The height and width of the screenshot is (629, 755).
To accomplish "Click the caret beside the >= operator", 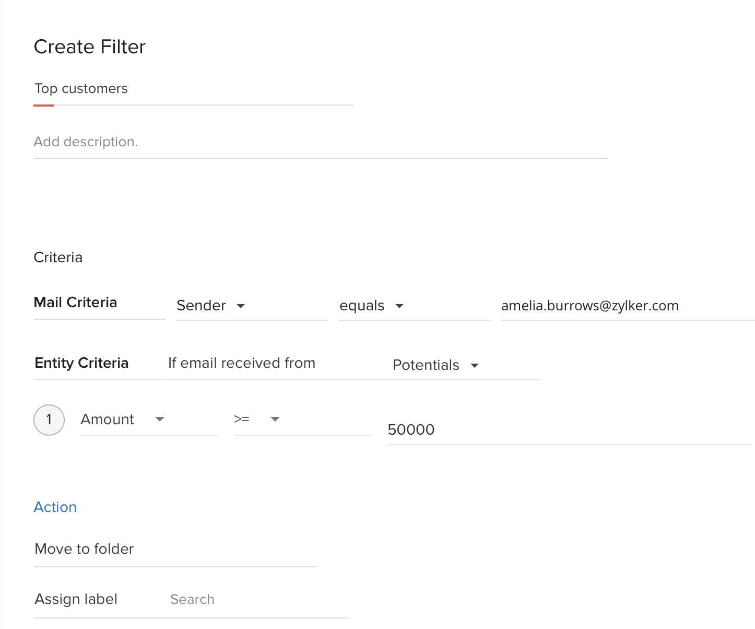I will click(x=275, y=420).
